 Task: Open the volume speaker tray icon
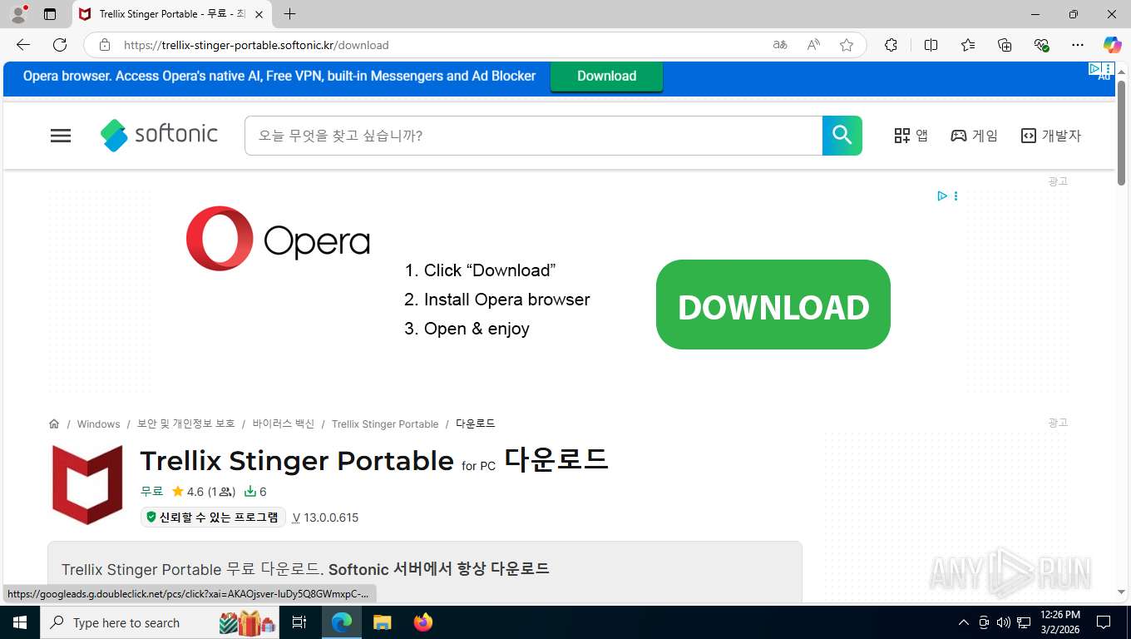pyautogui.click(x=1003, y=622)
